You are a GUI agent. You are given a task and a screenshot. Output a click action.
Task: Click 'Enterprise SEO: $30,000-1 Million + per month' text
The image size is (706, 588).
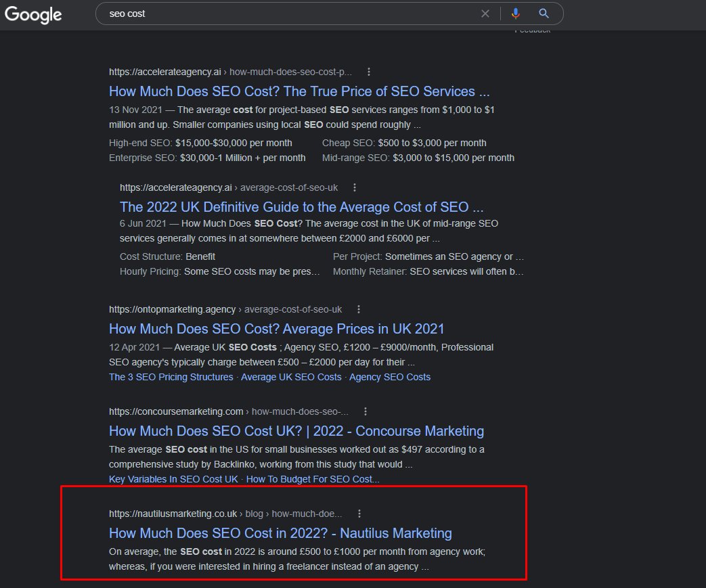pyautogui.click(x=207, y=158)
